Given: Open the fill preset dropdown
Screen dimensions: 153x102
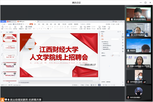Looking at the screenshot, I should 115,39.
